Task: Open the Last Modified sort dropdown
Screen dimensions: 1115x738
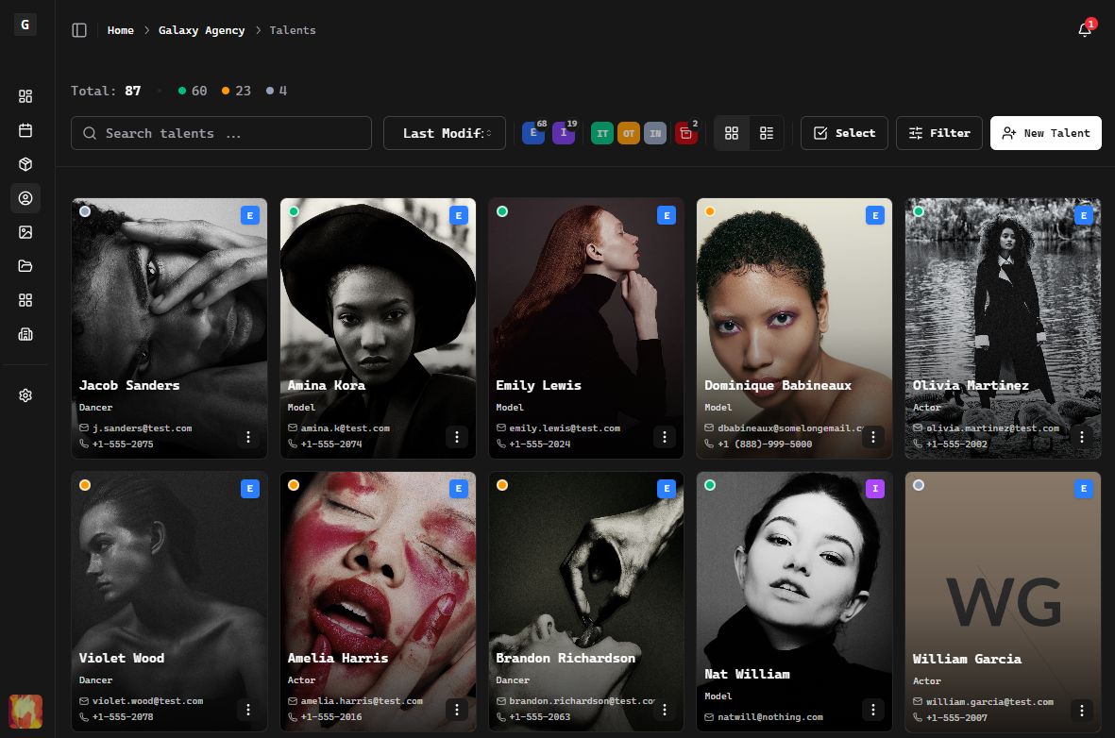Action: pos(445,133)
